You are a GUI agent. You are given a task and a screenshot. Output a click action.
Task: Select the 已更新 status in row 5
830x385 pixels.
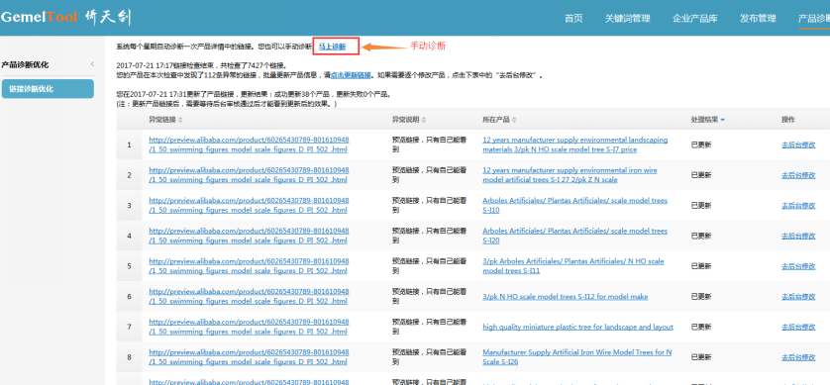click(701, 266)
